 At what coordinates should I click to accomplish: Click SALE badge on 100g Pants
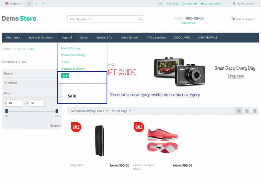(x=76, y=127)
